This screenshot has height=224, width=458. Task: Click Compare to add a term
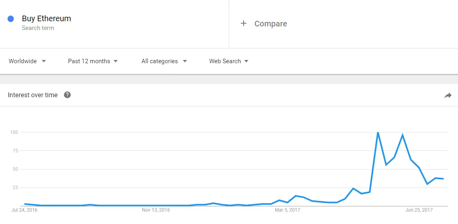(270, 24)
